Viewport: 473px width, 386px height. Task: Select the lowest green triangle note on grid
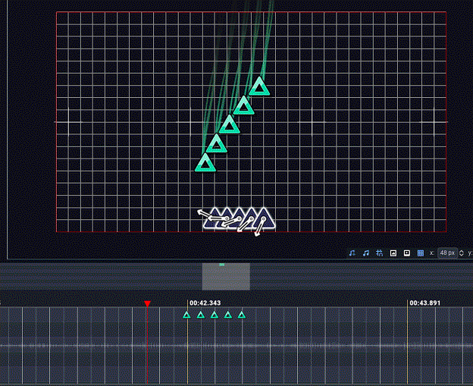click(x=205, y=163)
